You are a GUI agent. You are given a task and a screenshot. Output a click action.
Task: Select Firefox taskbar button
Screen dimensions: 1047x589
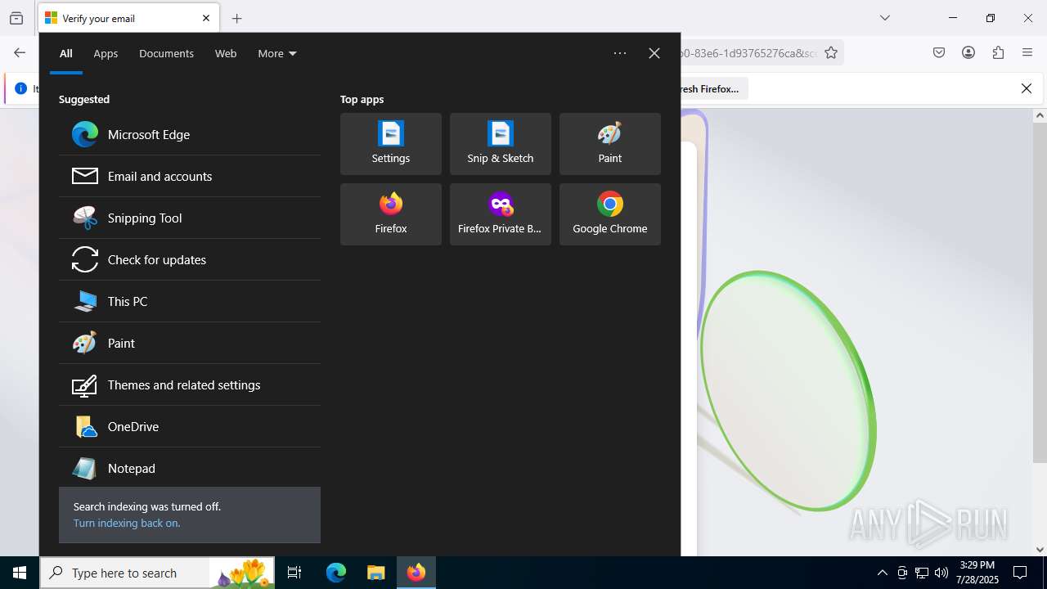click(x=416, y=573)
